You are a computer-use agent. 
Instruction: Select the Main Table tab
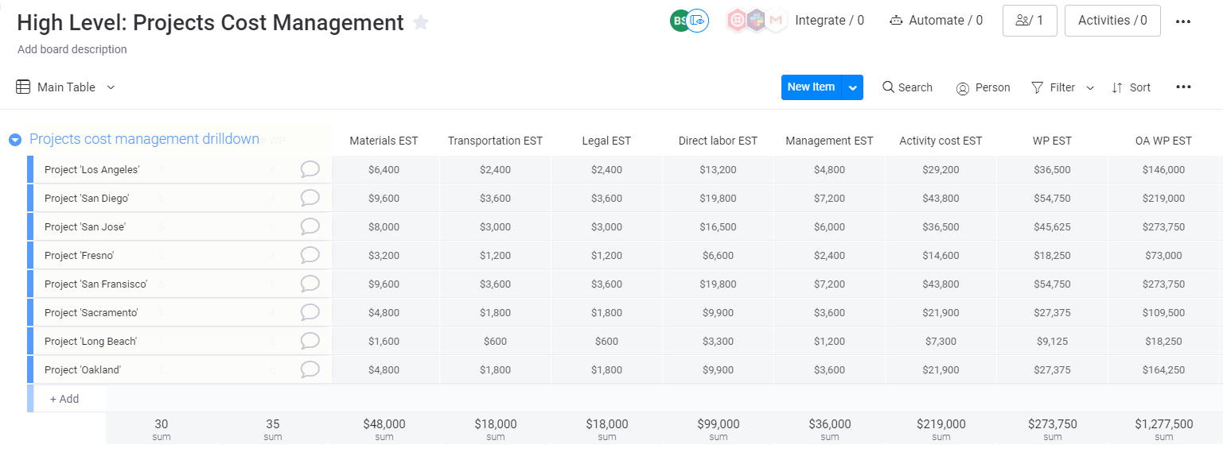tap(66, 87)
